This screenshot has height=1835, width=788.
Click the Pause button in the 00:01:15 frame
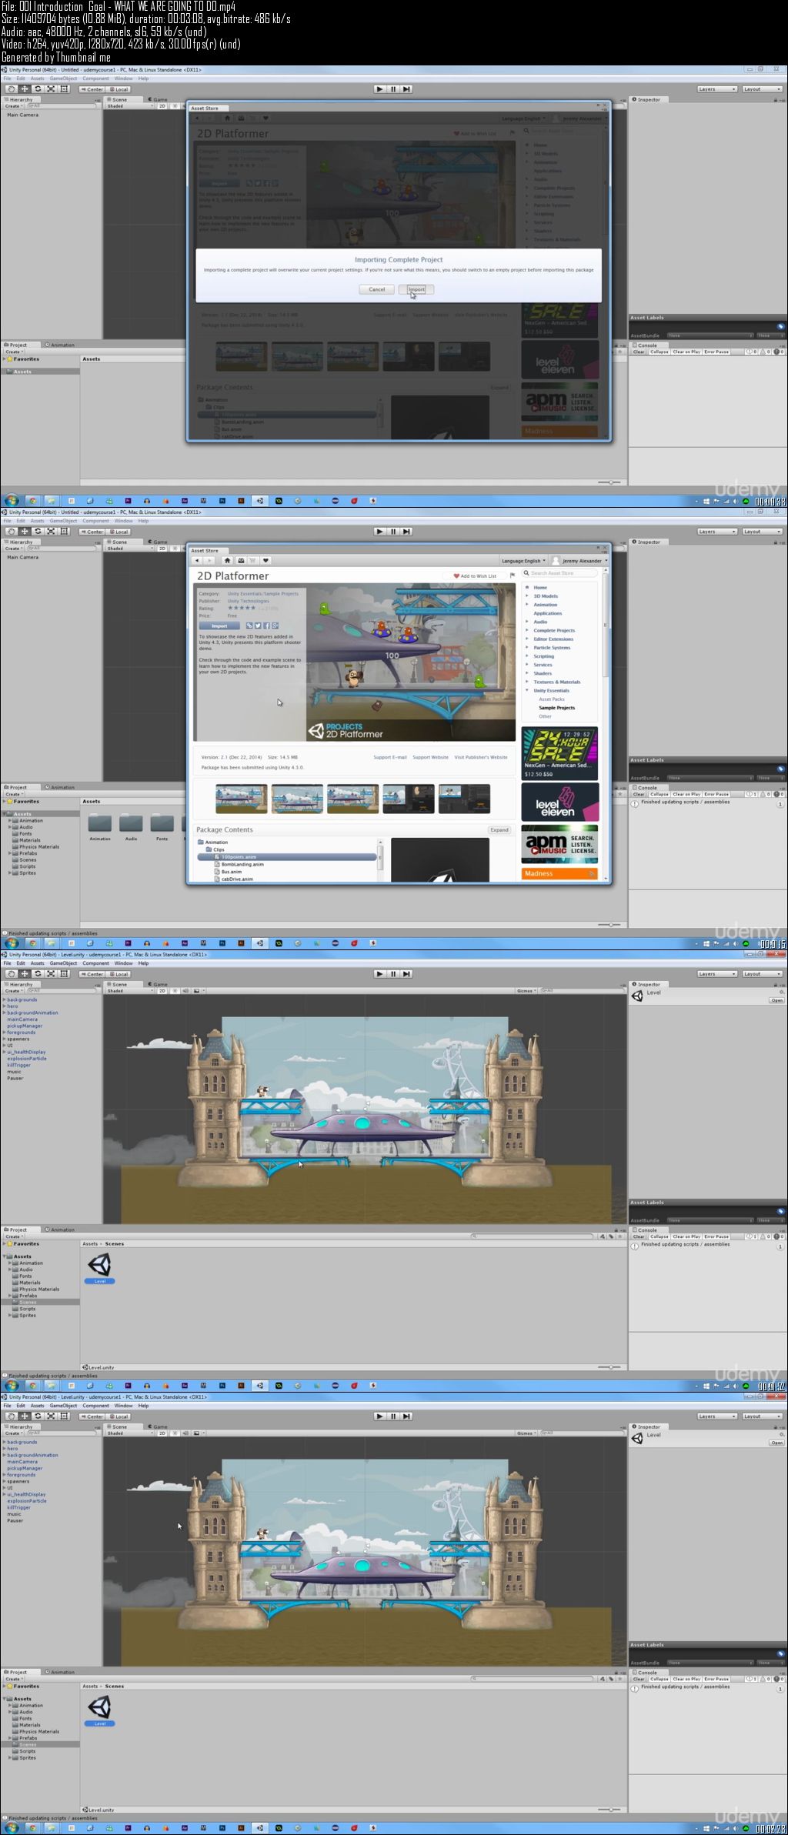[393, 532]
